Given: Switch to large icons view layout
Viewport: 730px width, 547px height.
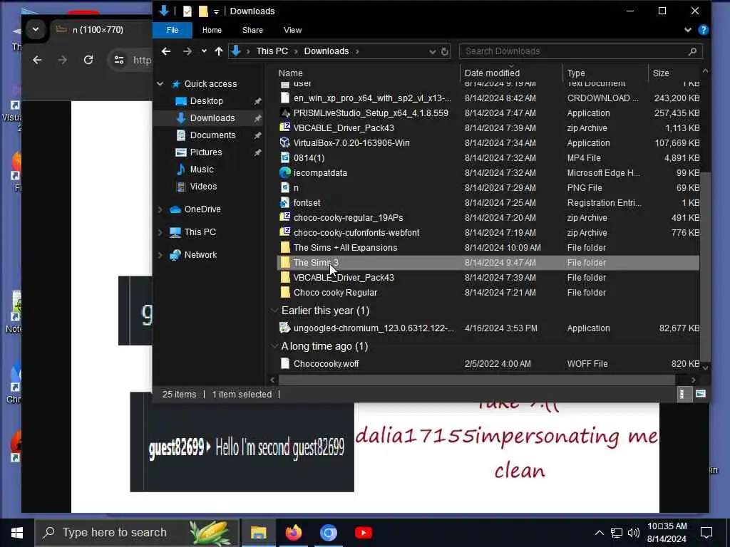Looking at the screenshot, I should point(701,395).
